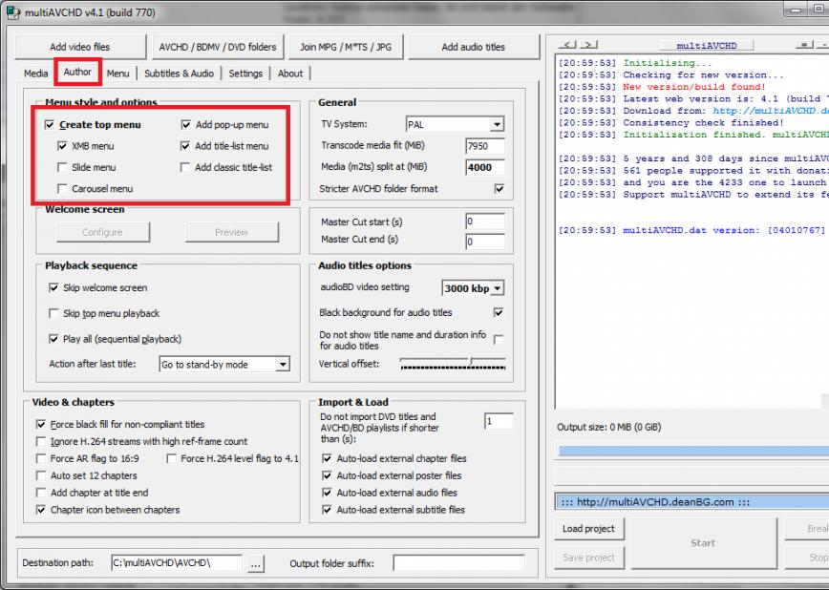Screen dimensions: 829x590
Task: Toggle Skip welcome screen option
Action: click(54, 287)
